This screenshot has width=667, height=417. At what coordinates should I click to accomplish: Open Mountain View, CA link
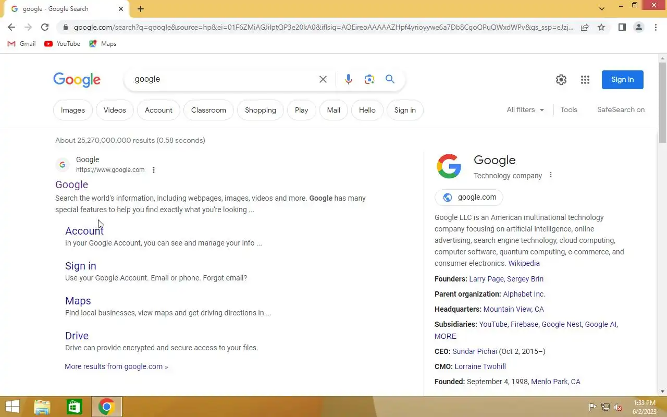514,309
